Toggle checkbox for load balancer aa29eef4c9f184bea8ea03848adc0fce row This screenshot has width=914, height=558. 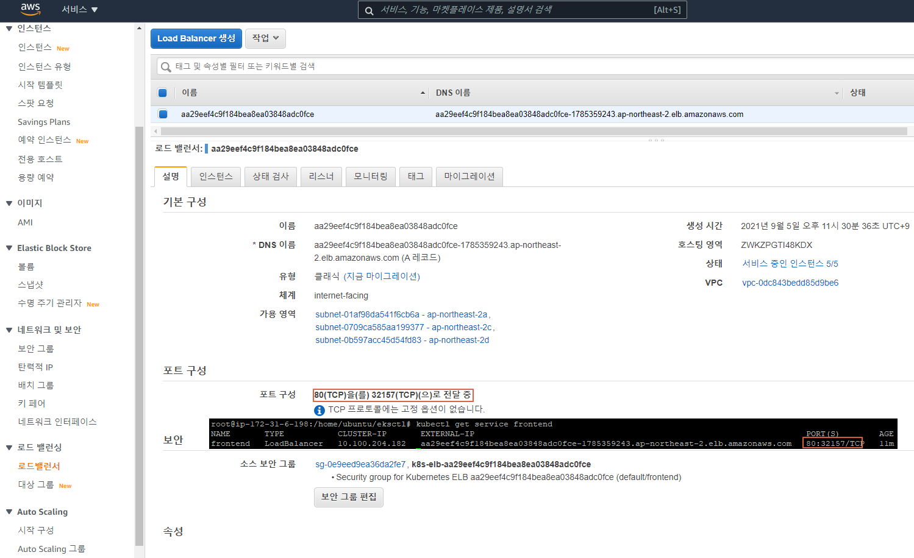(163, 114)
